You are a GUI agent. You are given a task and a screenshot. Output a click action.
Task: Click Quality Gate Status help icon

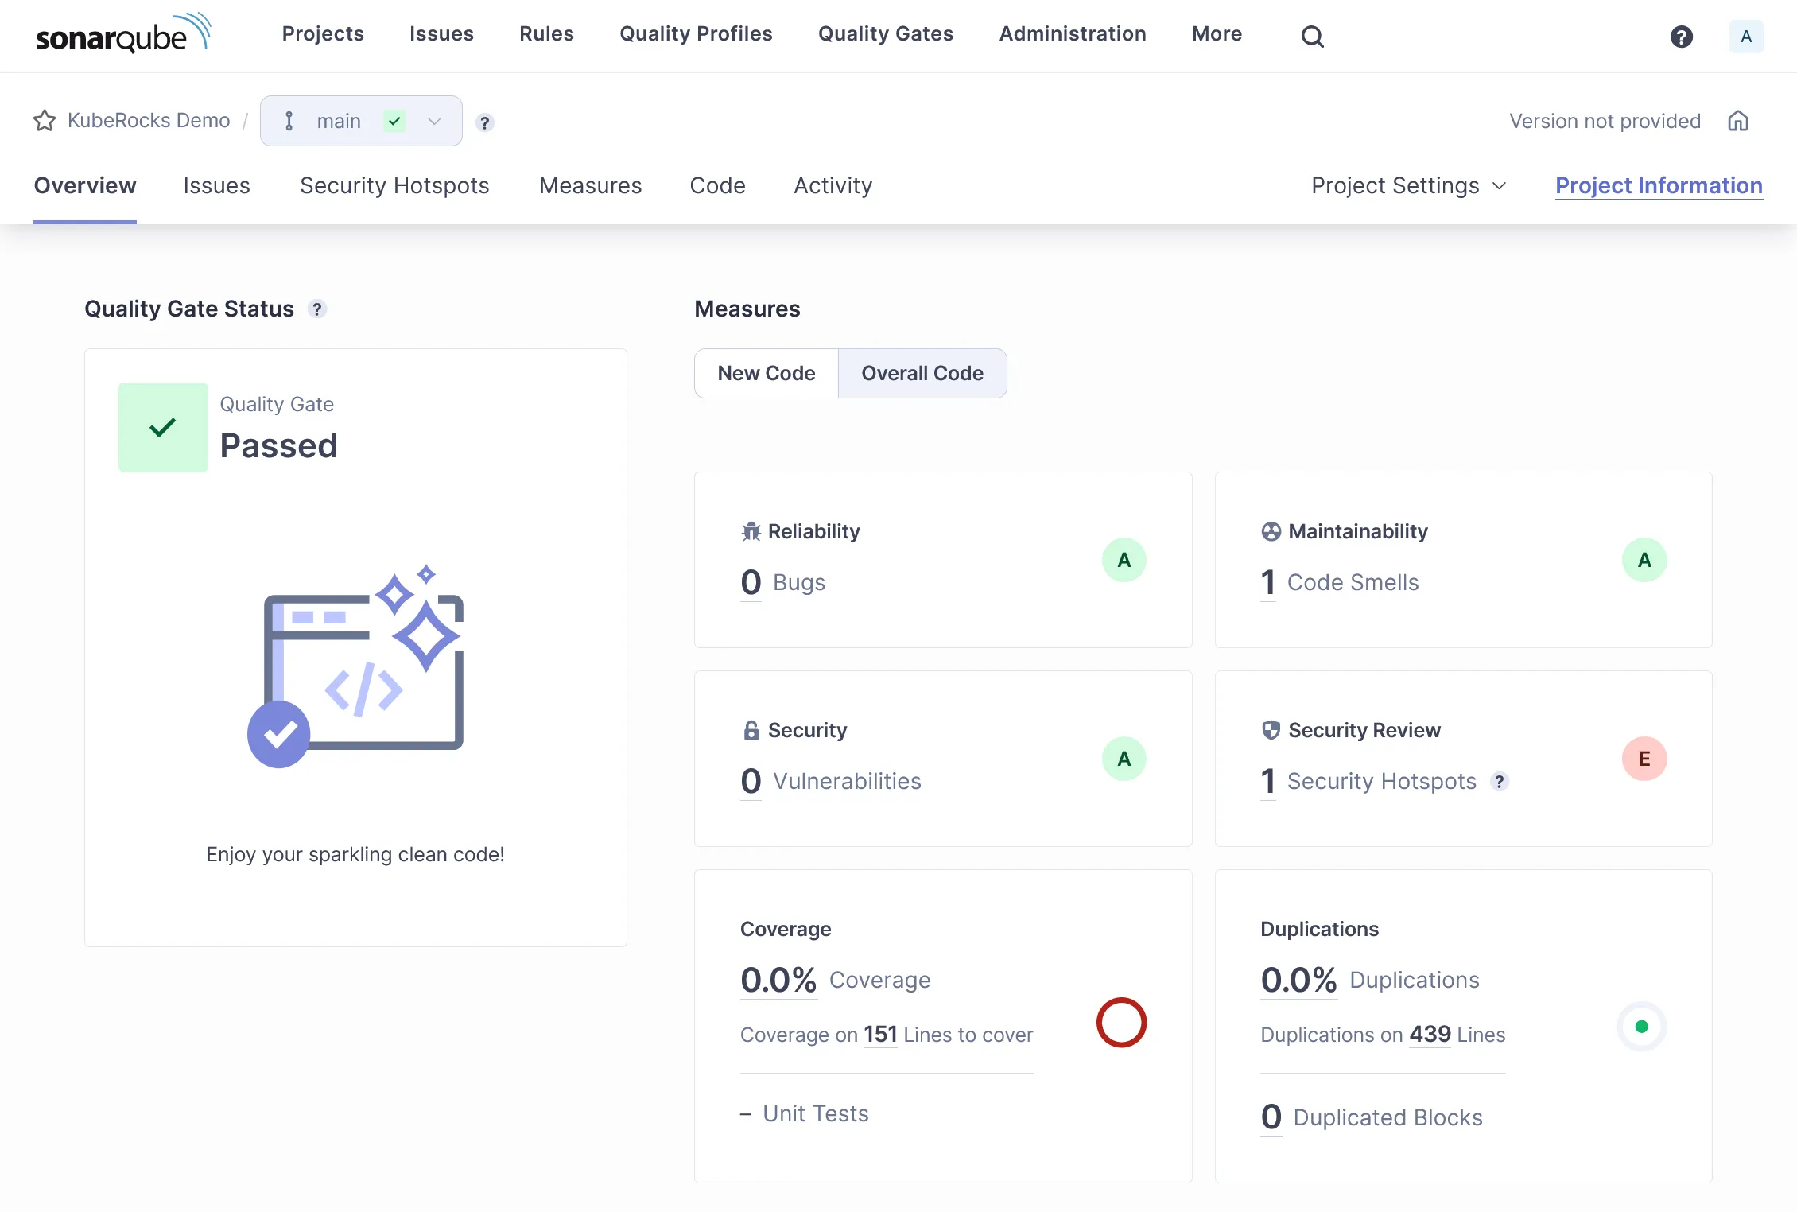pos(317,309)
